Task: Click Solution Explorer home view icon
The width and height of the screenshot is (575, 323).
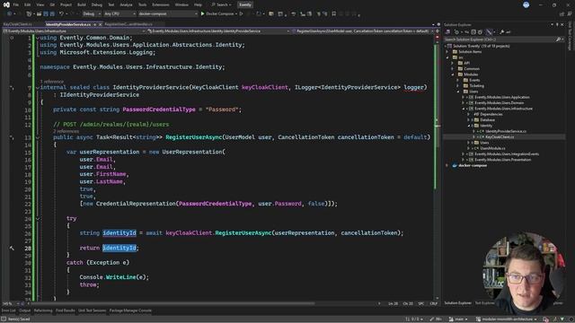Action: (x=447, y=32)
